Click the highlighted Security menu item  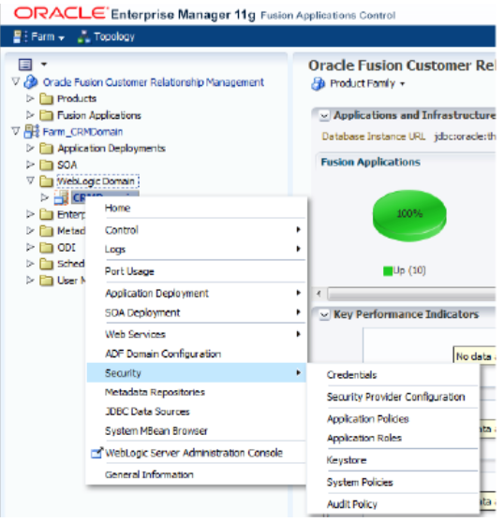[x=197, y=373]
